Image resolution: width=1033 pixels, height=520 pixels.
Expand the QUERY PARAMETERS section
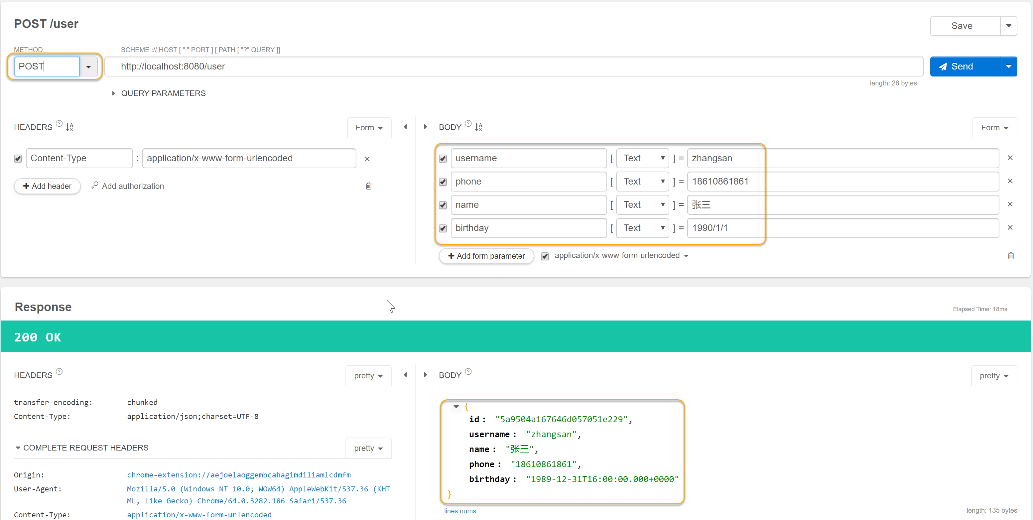(x=159, y=93)
